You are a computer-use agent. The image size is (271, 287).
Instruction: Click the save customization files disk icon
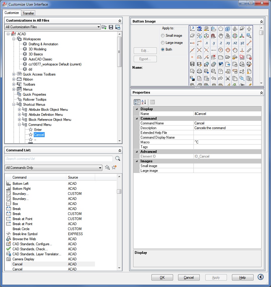(x=111, y=27)
